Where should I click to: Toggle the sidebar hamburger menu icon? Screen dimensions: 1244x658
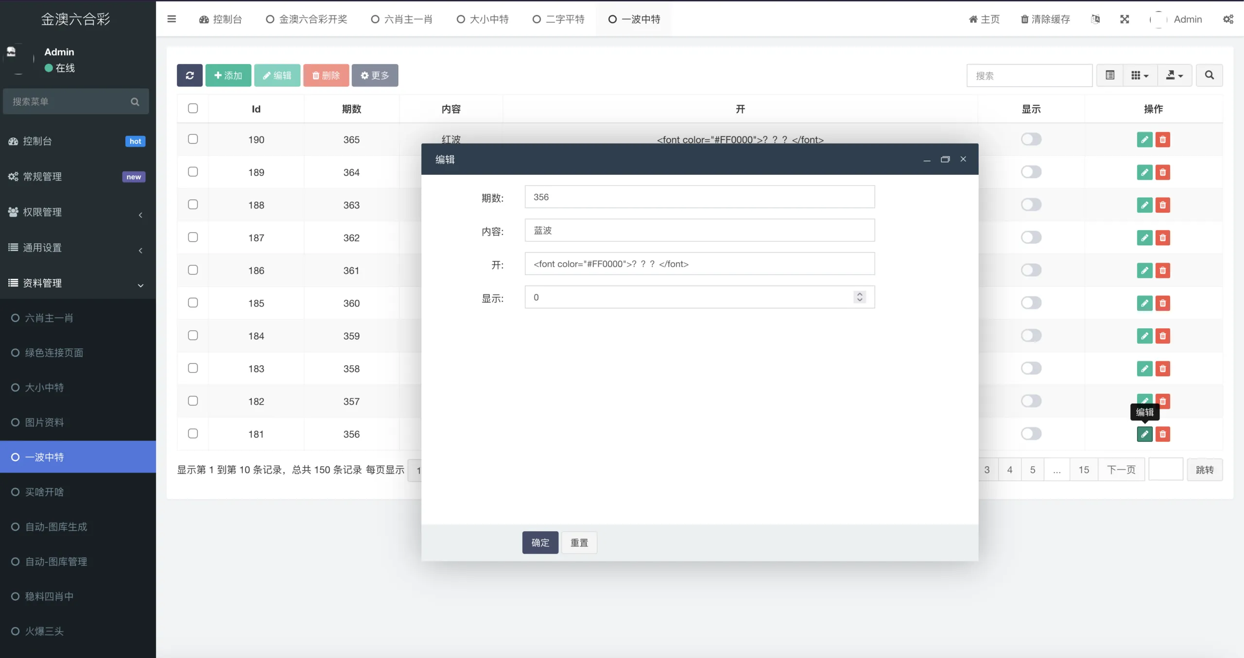click(172, 19)
